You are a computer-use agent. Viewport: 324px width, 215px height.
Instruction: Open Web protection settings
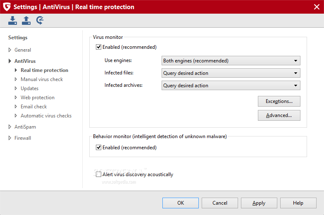click(x=38, y=98)
